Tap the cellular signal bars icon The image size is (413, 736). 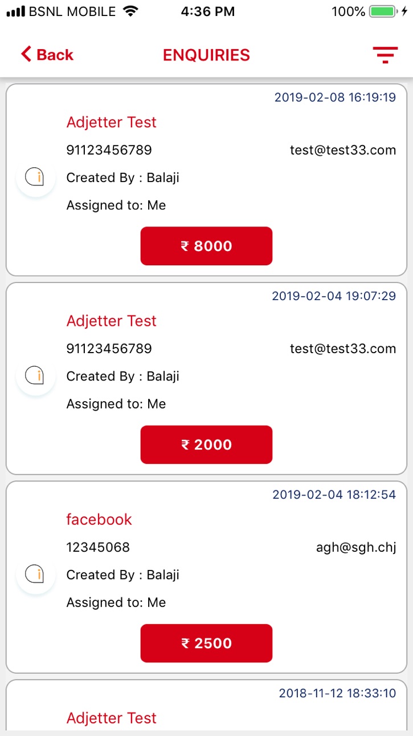tap(15, 11)
